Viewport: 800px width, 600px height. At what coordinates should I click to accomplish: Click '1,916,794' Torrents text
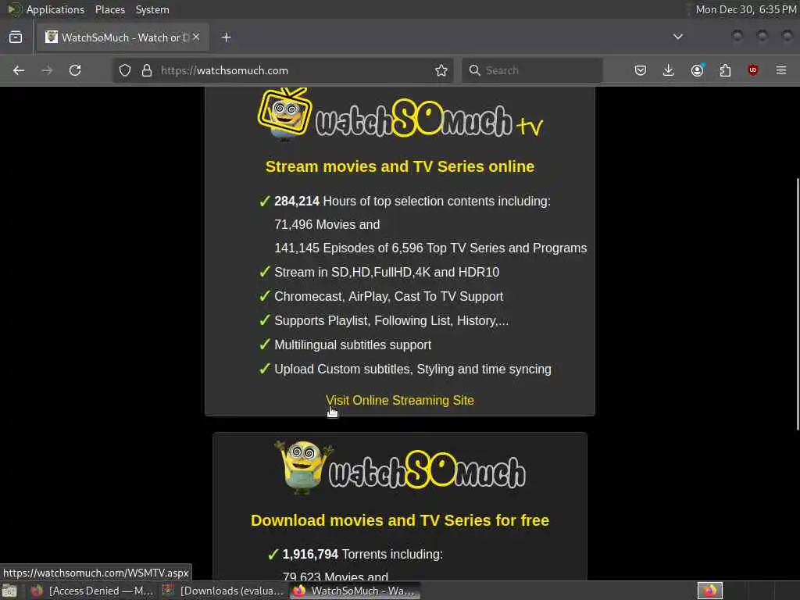click(x=310, y=554)
